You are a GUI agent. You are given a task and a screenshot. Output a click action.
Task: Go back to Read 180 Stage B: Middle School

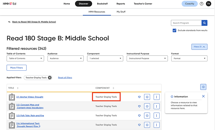pos(34,22)
